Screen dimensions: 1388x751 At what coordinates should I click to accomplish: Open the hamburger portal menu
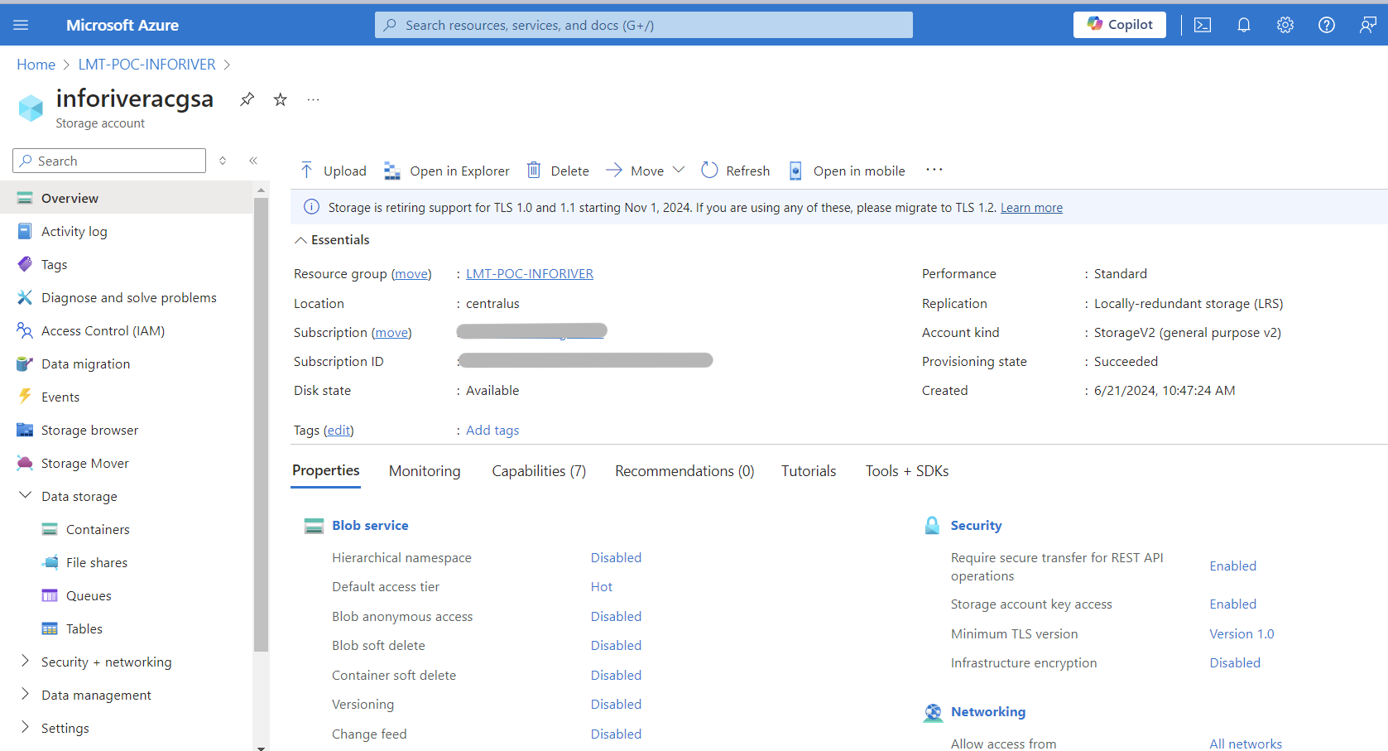click(x=21, y=25)
